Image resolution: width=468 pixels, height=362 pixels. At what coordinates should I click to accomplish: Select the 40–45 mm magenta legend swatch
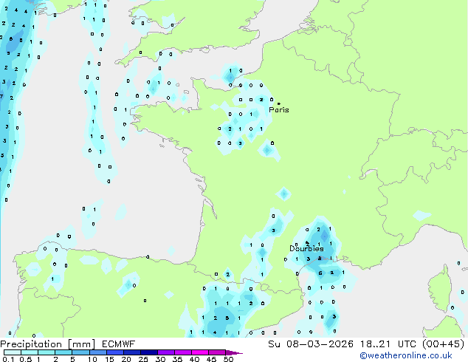click(200, 352)
